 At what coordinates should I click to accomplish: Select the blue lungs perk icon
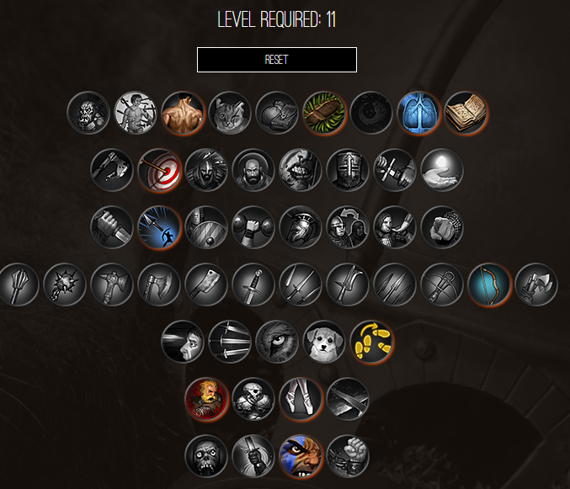tap(418, 113)
